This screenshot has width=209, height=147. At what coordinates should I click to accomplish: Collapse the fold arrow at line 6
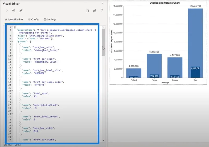[x=12, y=44]
